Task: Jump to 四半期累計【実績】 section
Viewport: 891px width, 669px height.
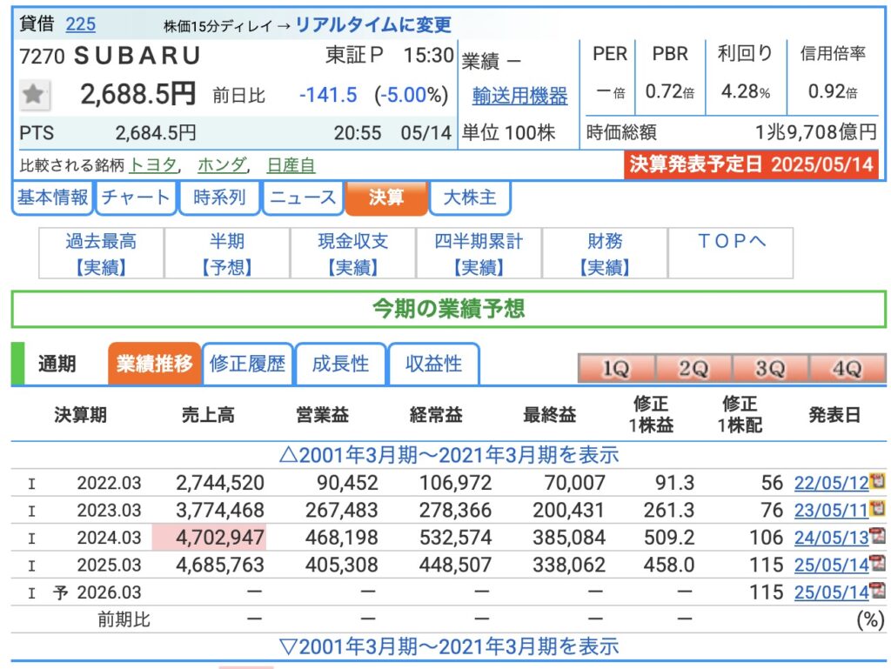Action: [479, 253]
